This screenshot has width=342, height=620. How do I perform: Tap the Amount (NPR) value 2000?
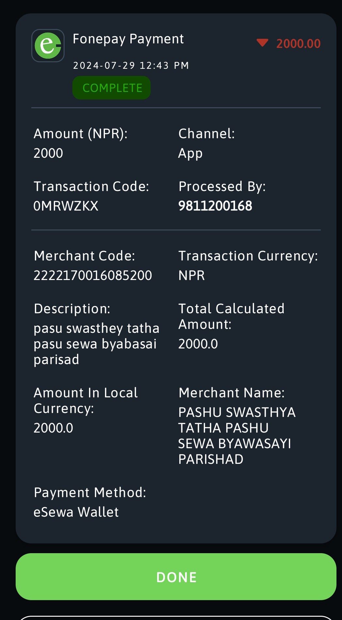(x=48, y=153)
